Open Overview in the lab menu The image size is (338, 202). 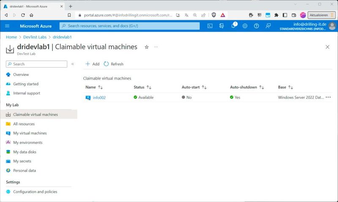tap(21, 75)
